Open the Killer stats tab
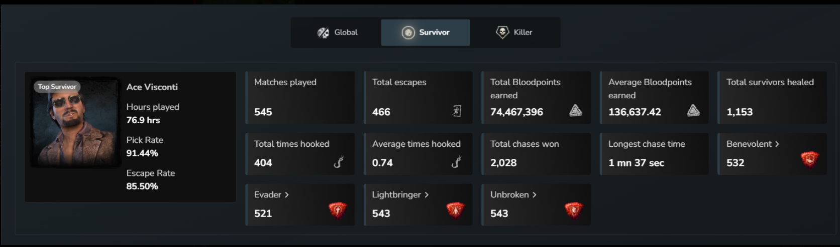 (514, 33)
